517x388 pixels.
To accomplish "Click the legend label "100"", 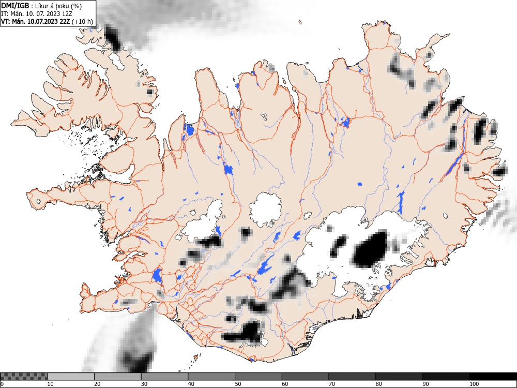I will (474, 384).
